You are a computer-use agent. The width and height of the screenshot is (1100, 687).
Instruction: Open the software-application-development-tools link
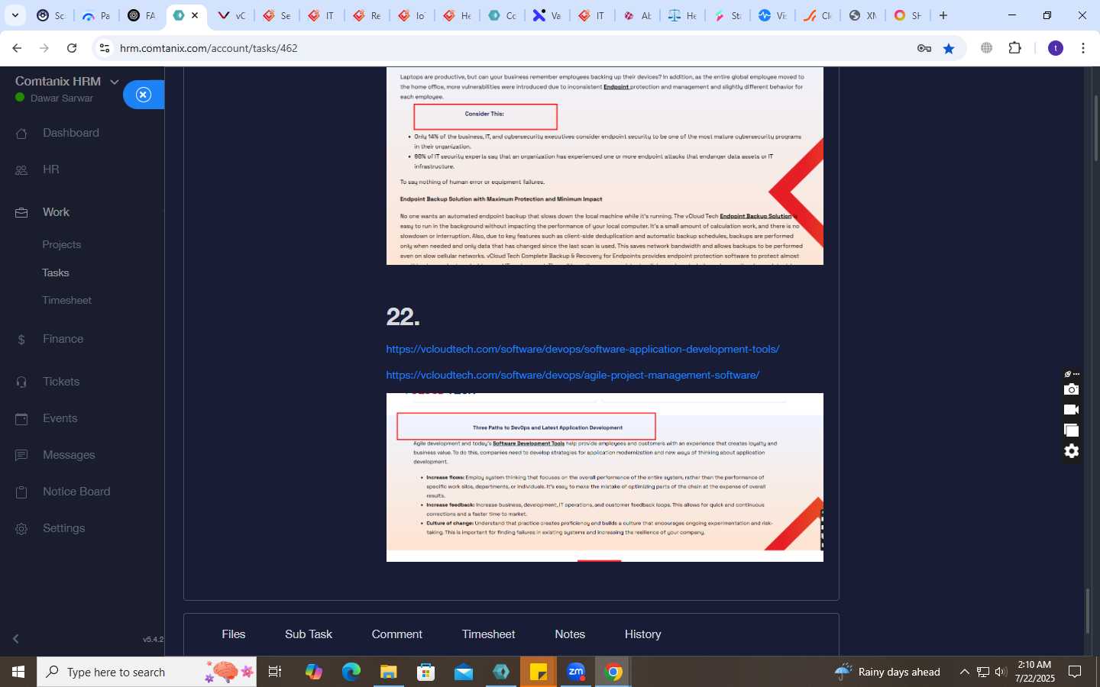click(x=583, y=349)
